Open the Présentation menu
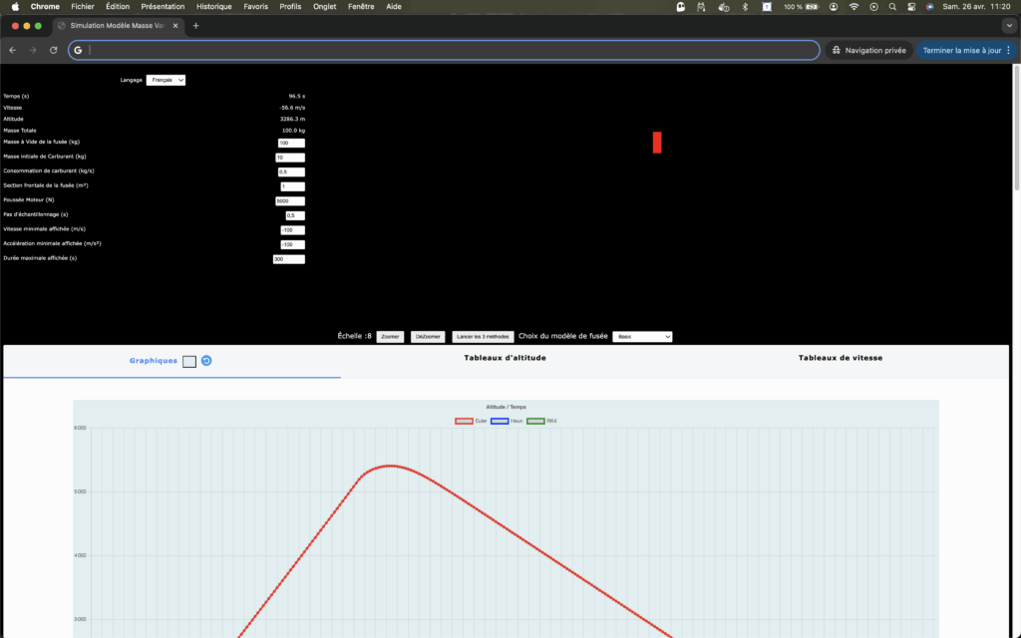 coord(163,7)
